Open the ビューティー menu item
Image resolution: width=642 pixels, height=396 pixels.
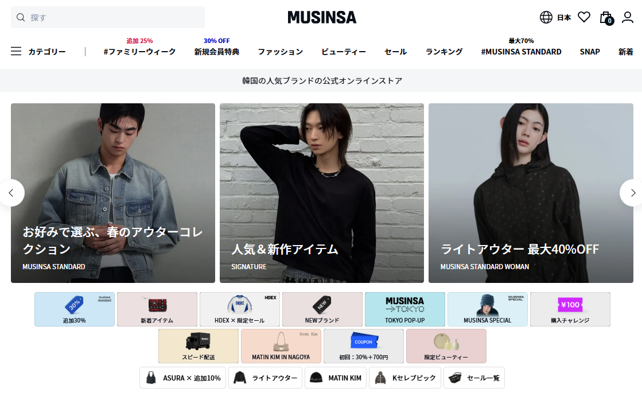coord(344,52)
